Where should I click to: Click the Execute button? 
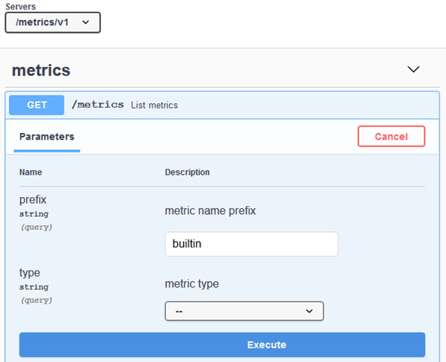tap(222, 345)
